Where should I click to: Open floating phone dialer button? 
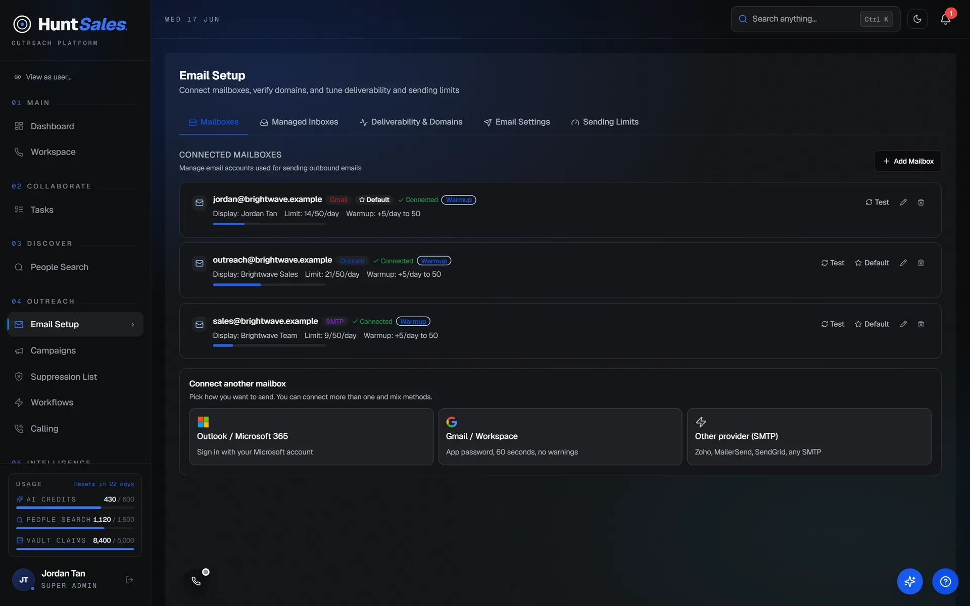(197, 581)
